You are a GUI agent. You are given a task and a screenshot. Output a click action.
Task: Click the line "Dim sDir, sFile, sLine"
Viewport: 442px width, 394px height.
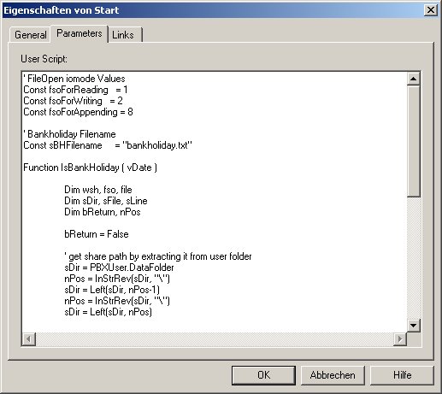(106, 201)
